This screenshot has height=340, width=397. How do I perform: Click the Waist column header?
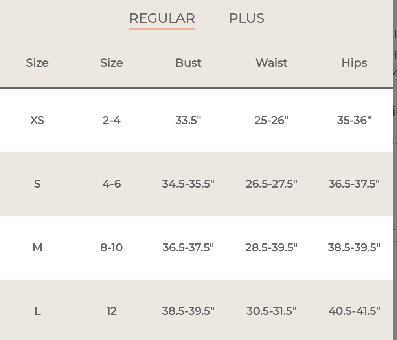272,63
